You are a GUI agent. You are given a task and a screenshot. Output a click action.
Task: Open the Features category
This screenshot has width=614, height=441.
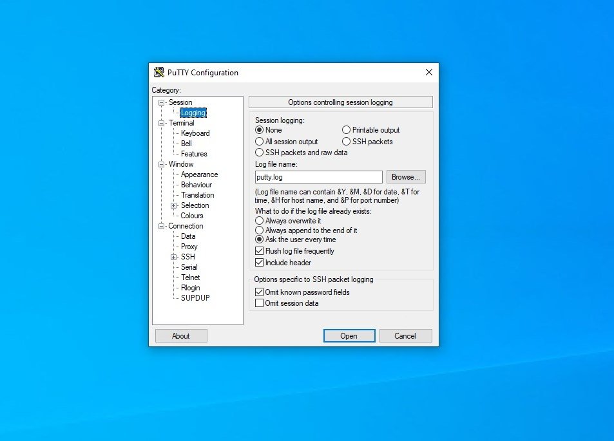pyautogui.click(x=194, y=154)
